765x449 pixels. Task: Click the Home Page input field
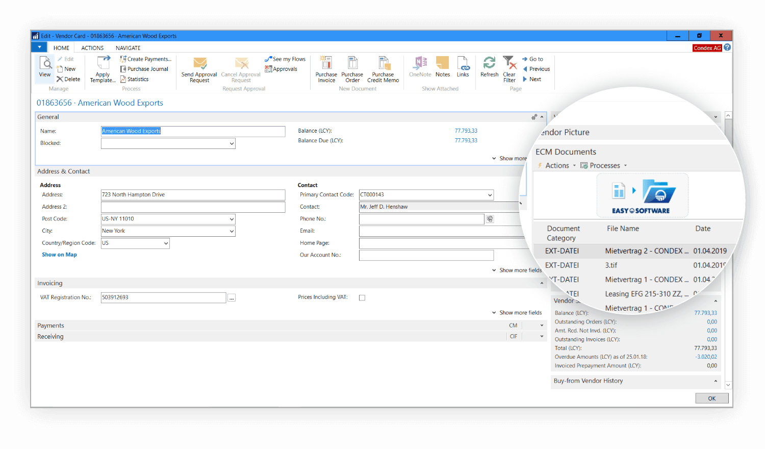tap(443, 243)
